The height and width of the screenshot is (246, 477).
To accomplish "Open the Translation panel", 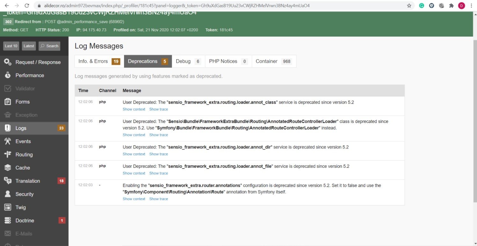I will [x=34, y=181].
